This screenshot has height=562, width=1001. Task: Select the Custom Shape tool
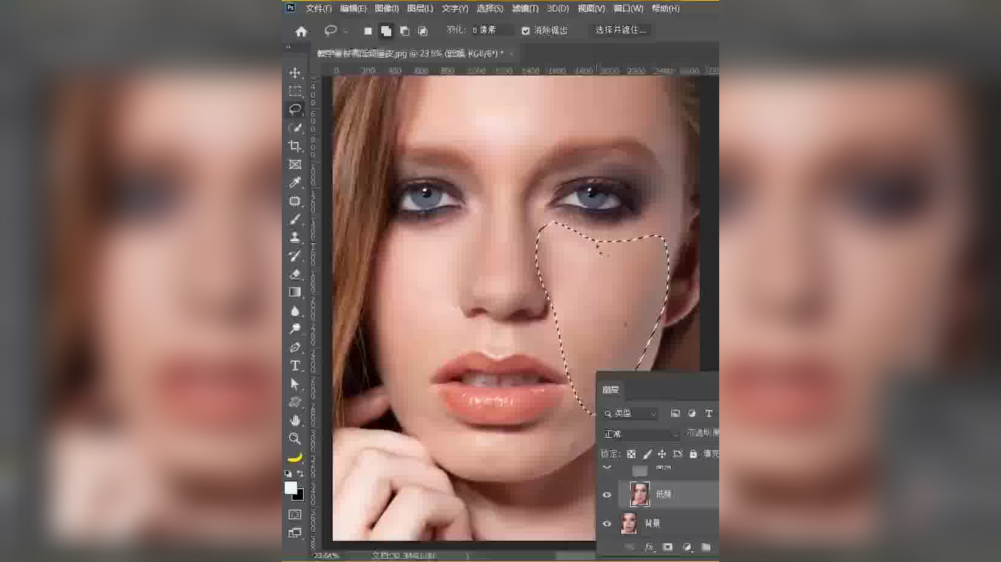coord(295,402)
